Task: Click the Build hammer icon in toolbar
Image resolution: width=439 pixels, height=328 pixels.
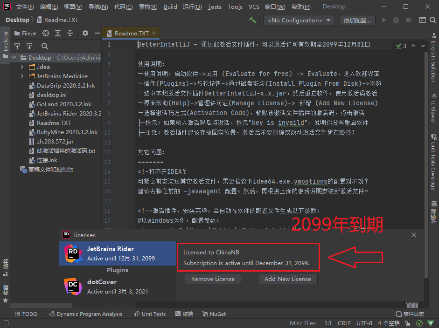Action: [x=252, y=20]
